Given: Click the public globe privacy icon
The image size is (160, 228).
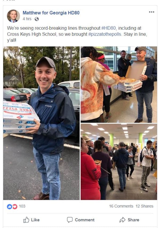Looking at the screenshot, I should pyautogui.click(x=37, y=19).
